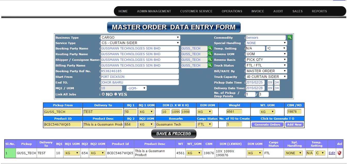The height and width of the screenshot is (164, 347).
Task: Click search icon next to Commodity field
Action: pyautogui.click(x=290, y=37)
